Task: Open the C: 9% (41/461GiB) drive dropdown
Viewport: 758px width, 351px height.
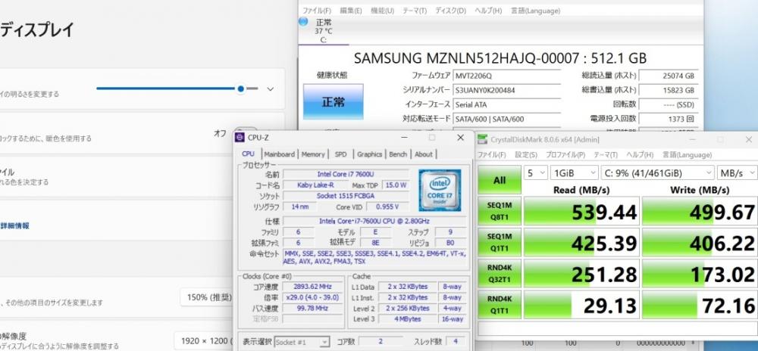Action: [x=658, y=172]
